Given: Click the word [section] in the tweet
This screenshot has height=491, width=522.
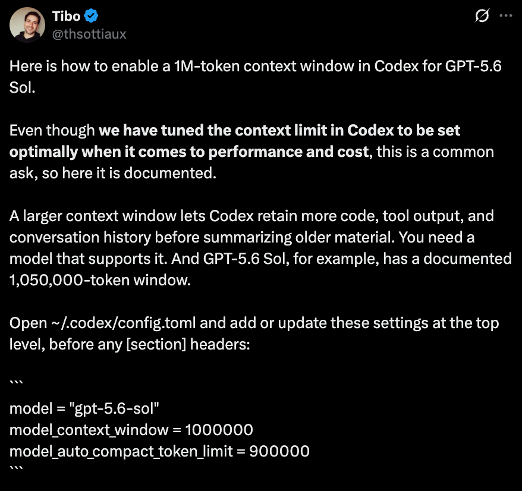Looking at the screenshot, I should tap(156, 345).
